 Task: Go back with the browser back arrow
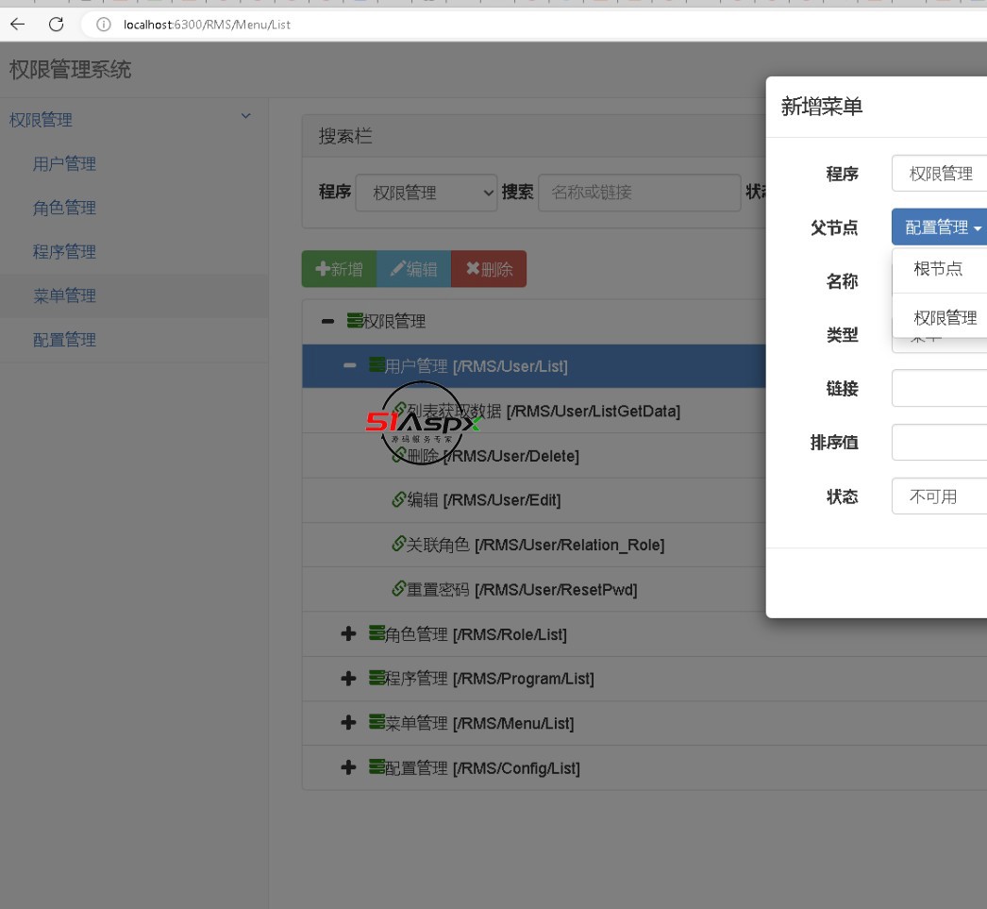[18, 25]
